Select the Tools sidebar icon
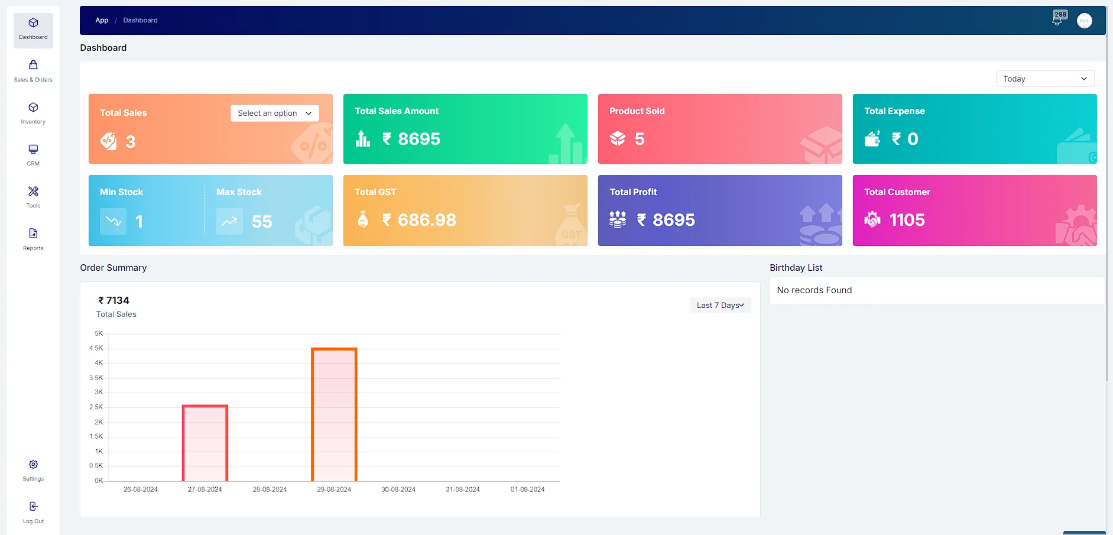 [33, 191]
